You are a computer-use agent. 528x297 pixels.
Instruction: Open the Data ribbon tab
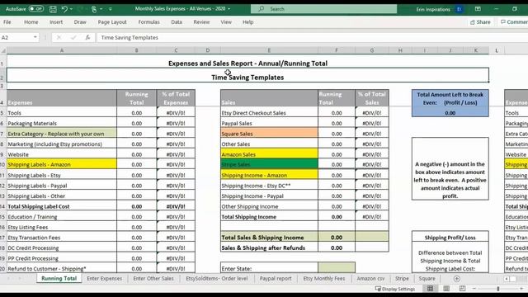pos(177,22)
